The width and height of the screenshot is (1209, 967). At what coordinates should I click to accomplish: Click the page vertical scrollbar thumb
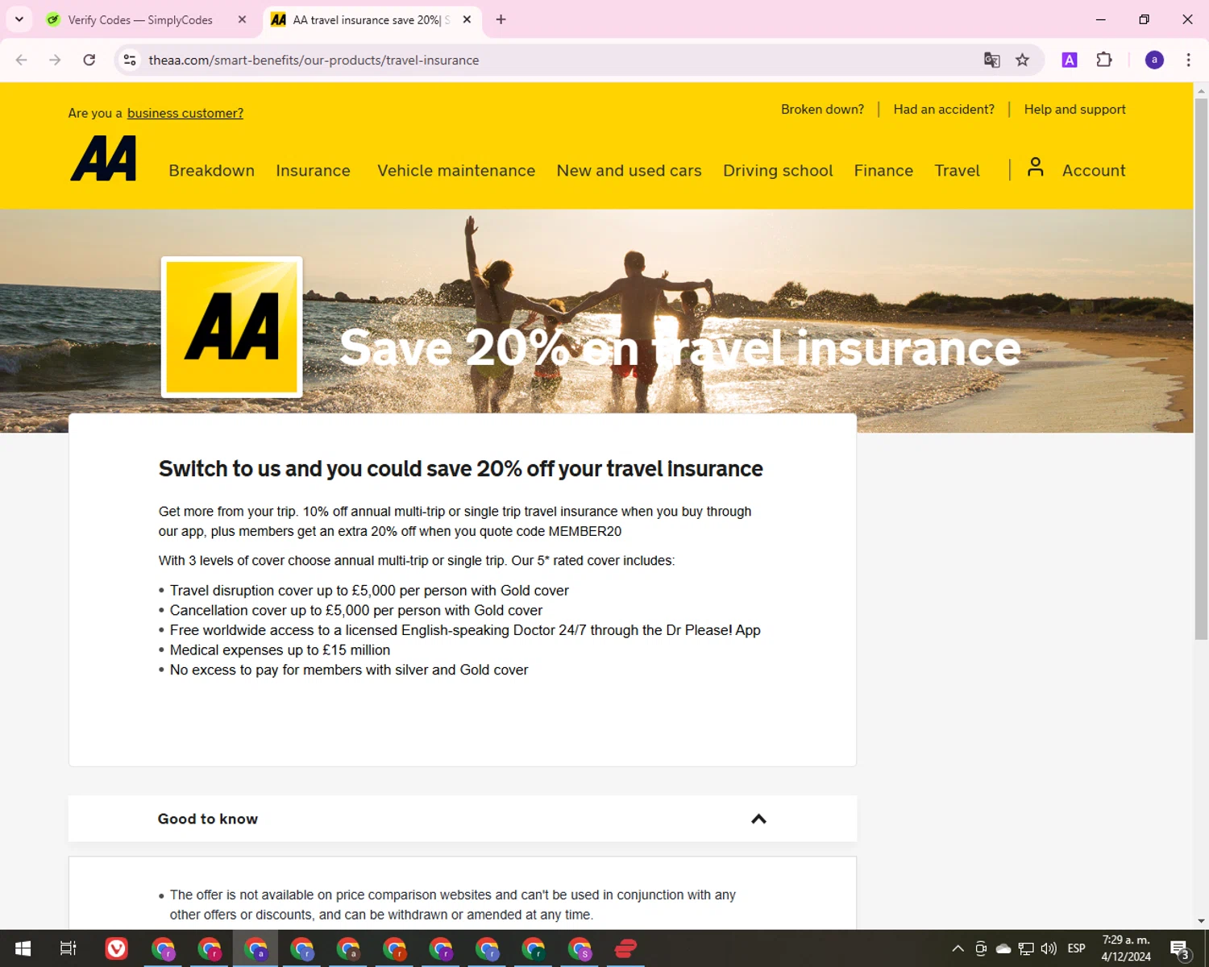pyautogui.click(x=1201, y=369)
